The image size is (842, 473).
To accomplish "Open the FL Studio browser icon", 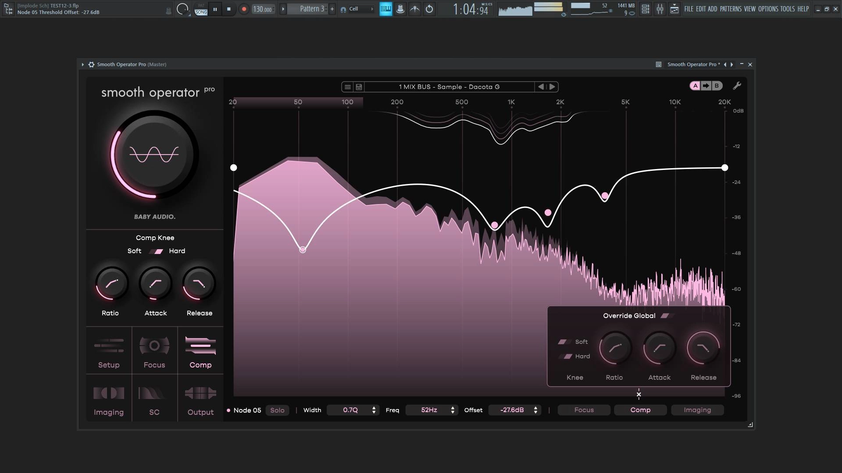I will 8,9.
